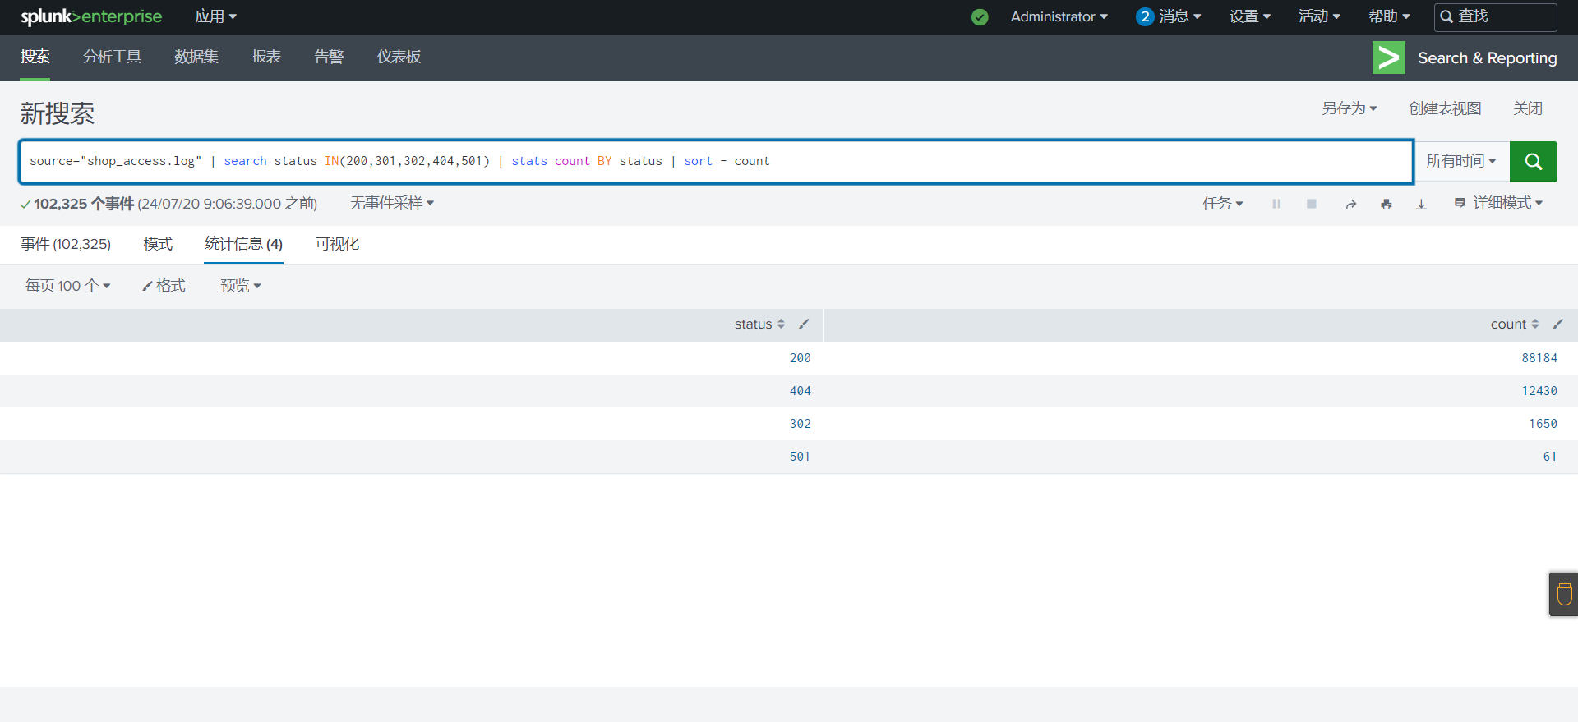The image size is (1578, 722).
Task: Expand the 每页 100 个 per-page dropdown
Action: point(67,286)
